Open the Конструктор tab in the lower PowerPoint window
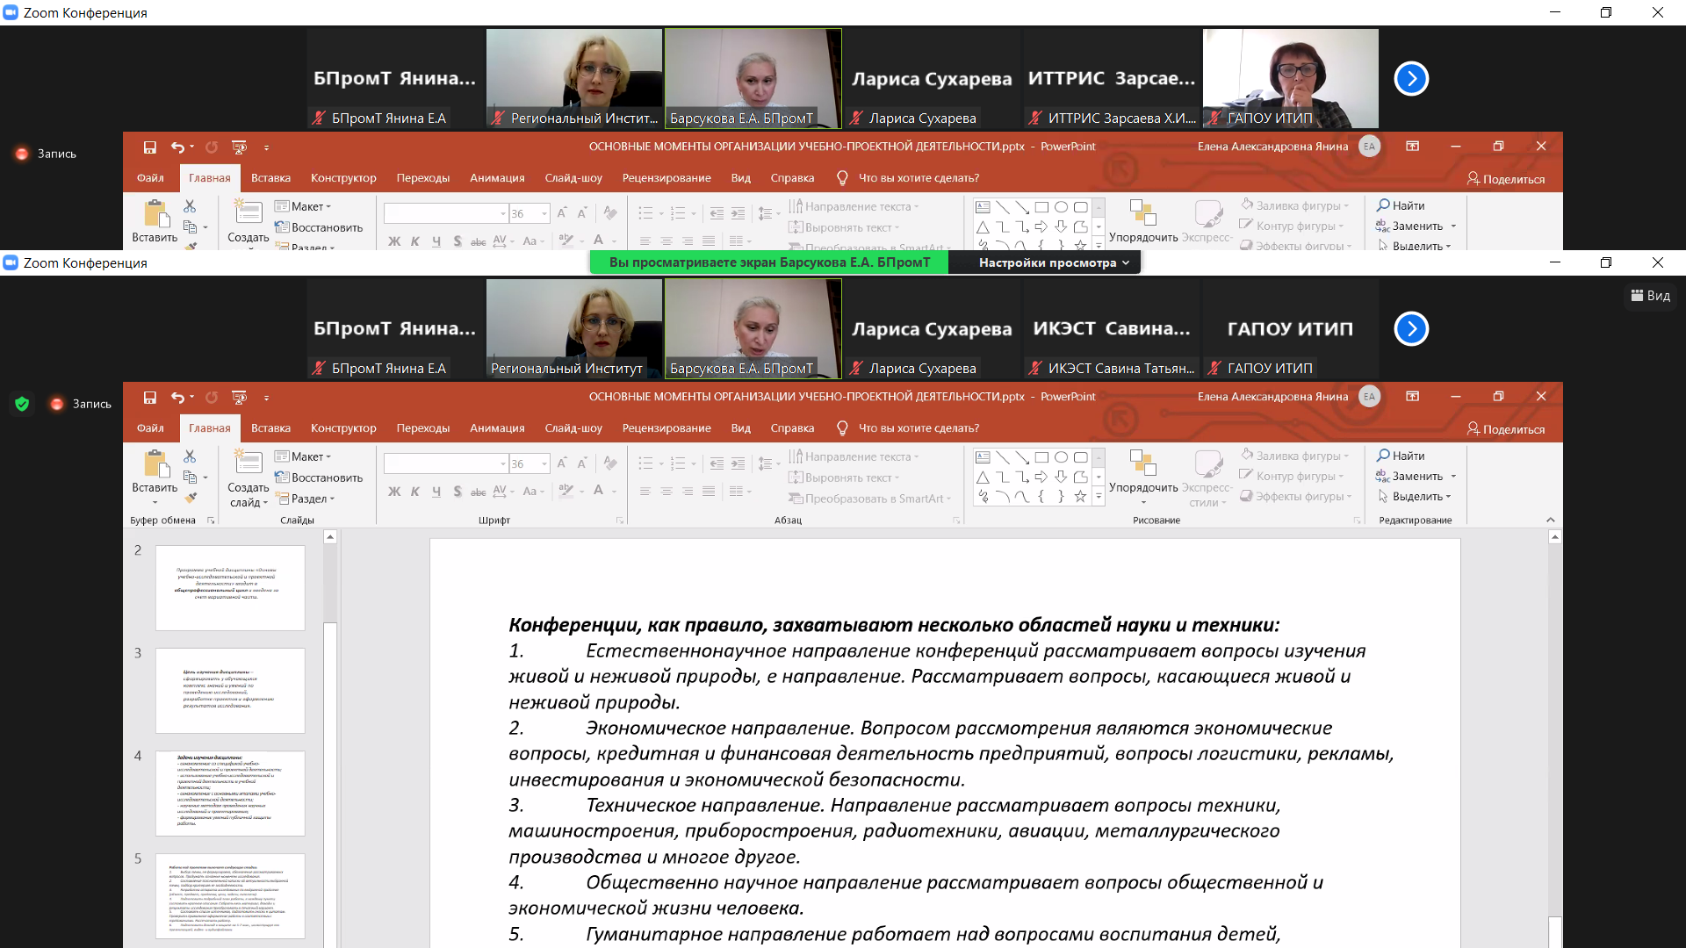This screenshot has height=948, width=1686. pos(343,428)
